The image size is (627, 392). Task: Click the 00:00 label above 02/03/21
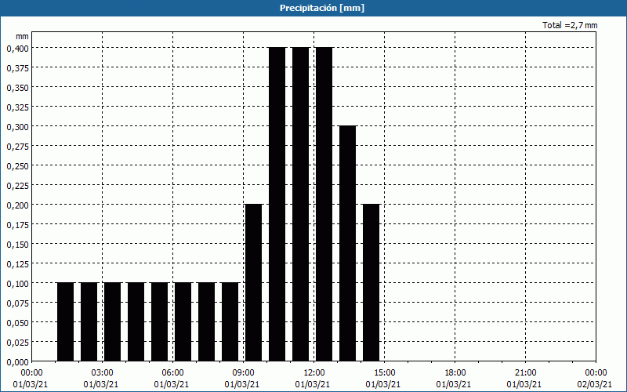[x=596, y=373]
